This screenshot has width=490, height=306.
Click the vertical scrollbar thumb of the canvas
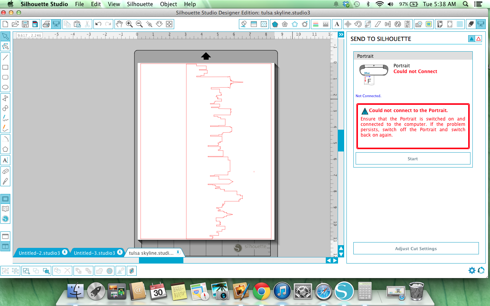(341, 140)
